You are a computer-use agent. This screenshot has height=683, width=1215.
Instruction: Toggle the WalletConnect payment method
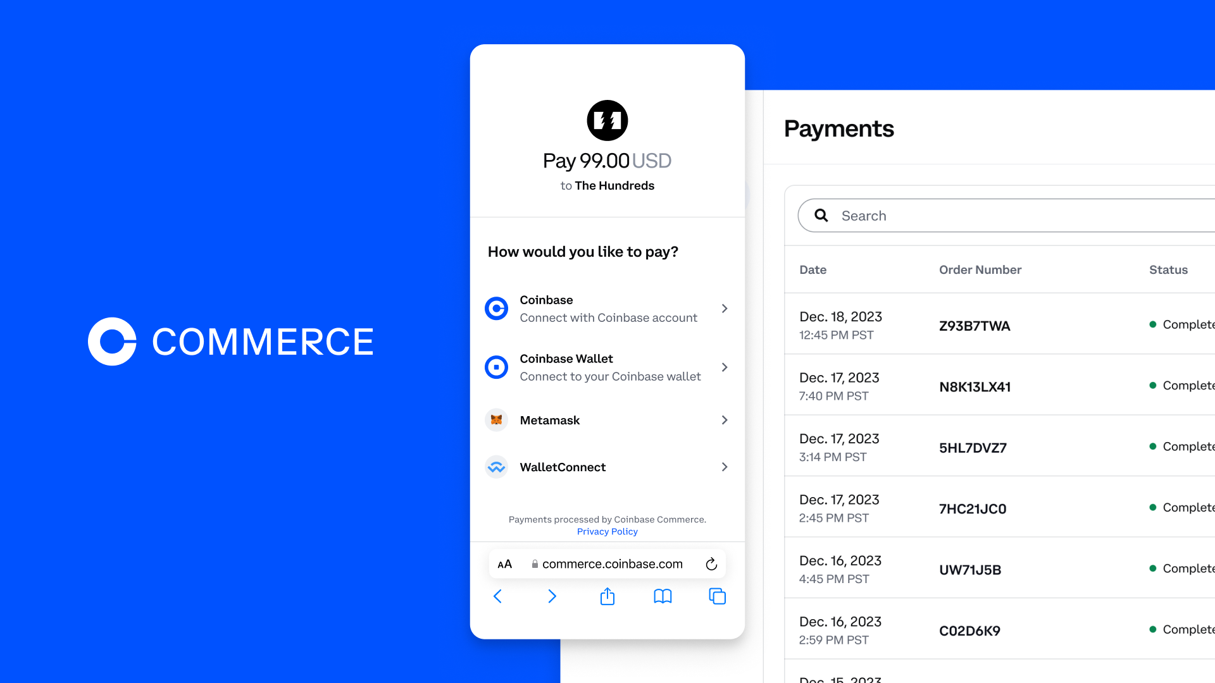click(607, 466)
